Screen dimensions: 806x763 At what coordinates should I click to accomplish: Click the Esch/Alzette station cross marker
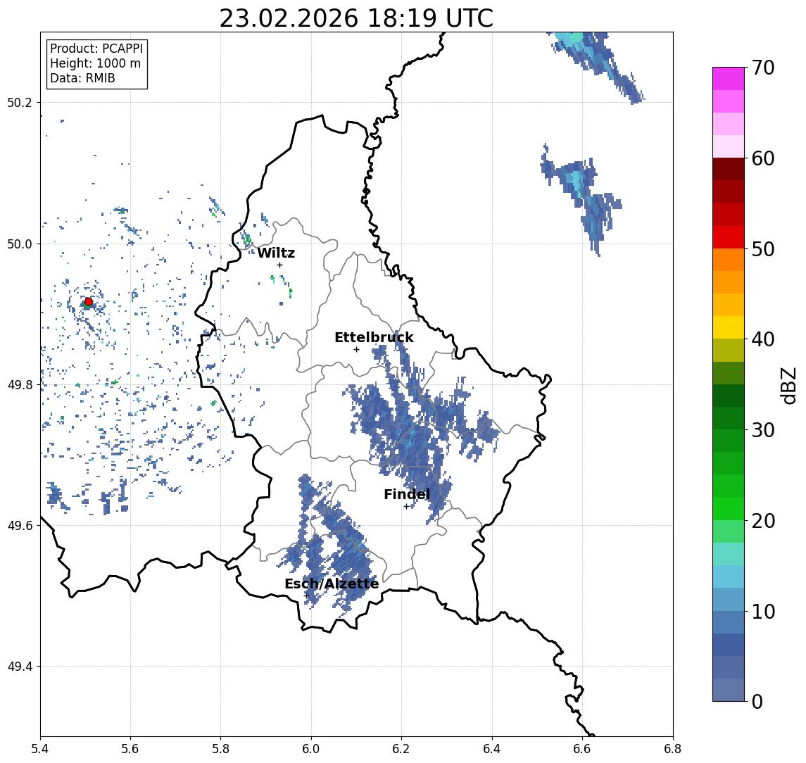click(x=307, y=595)
